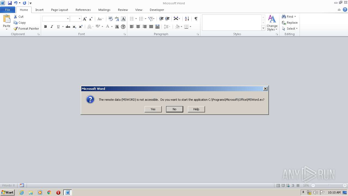Click the Text Highlight Color icon
The height and width of the screenshot is (196, 348).
[x=97, y=27]
